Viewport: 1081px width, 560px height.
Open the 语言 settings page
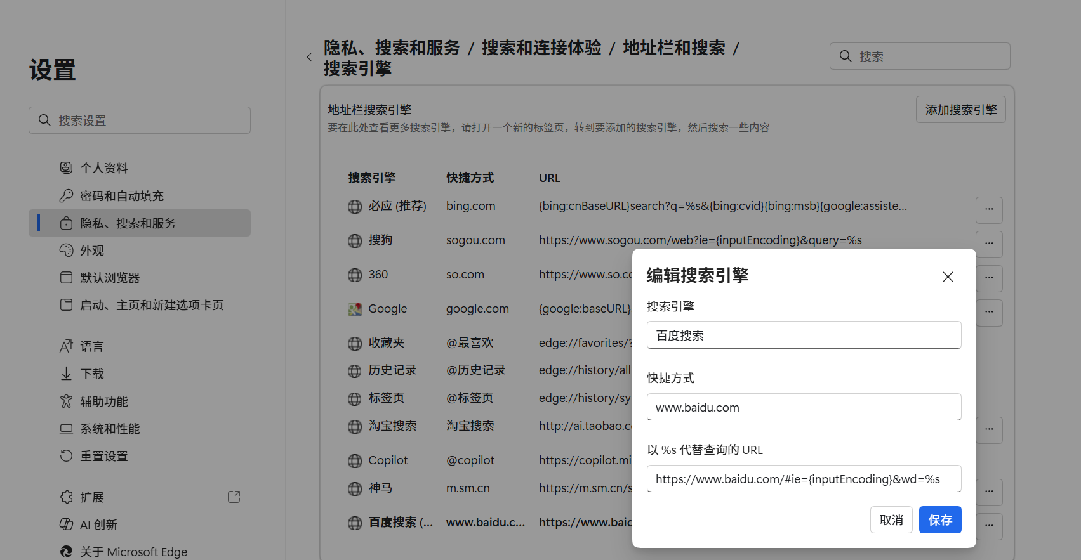(92, 346)
